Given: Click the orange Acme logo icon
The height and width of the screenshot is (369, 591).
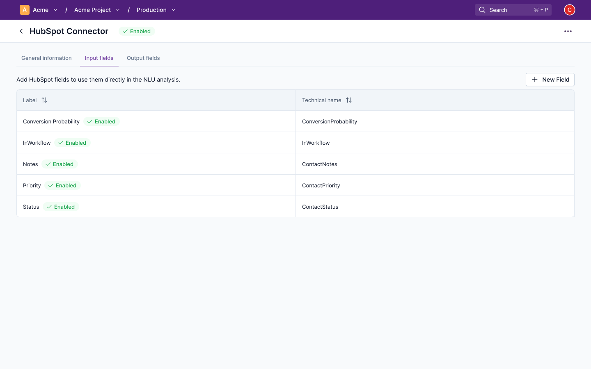Looking at the screenshot, I should coord(25,10).
